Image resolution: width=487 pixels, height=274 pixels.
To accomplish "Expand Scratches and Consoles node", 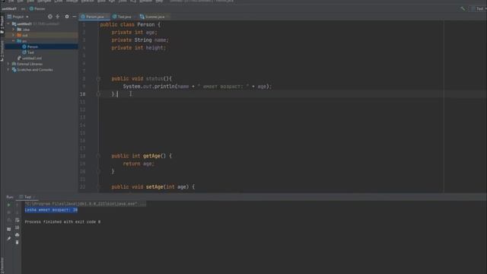I will coord(8,70).
